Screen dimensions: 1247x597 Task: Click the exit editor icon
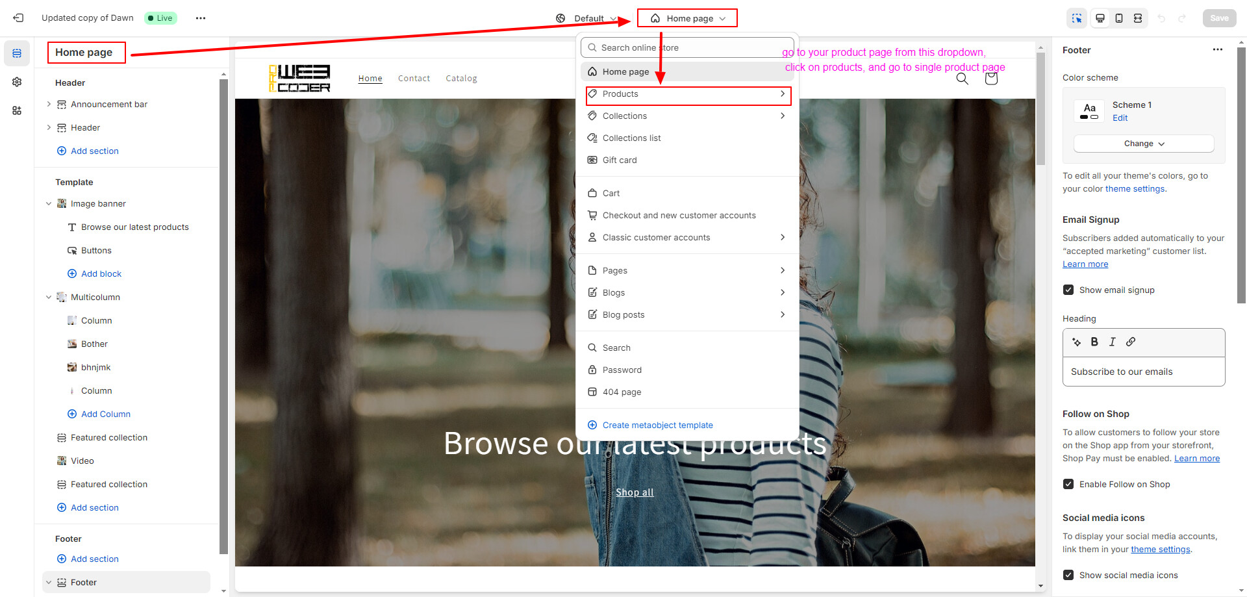(18, 18)
